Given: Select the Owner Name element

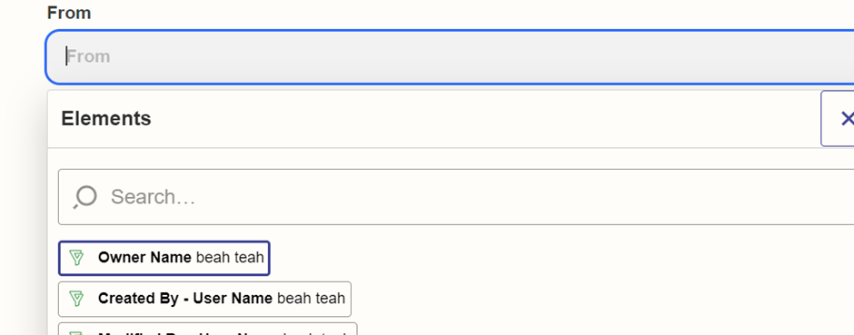Looking at the screenshot, I should [x=164, y=259].
